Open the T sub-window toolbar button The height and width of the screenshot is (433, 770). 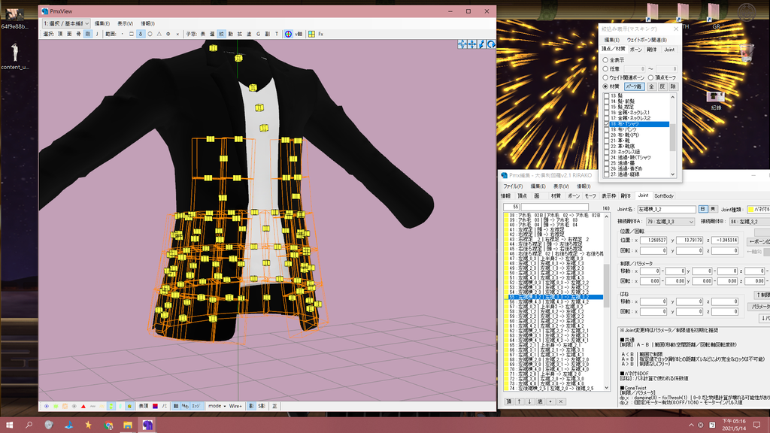[x=277, y=34]
